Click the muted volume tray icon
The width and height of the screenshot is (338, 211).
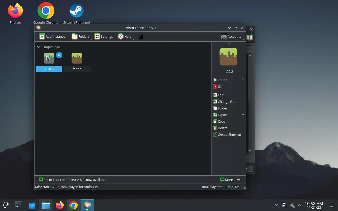tap(292, 205)
